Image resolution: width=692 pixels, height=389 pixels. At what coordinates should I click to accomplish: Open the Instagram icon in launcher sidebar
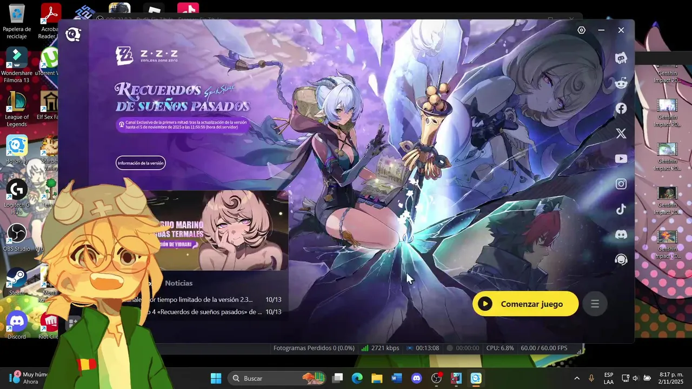click(x=621, y=184)
